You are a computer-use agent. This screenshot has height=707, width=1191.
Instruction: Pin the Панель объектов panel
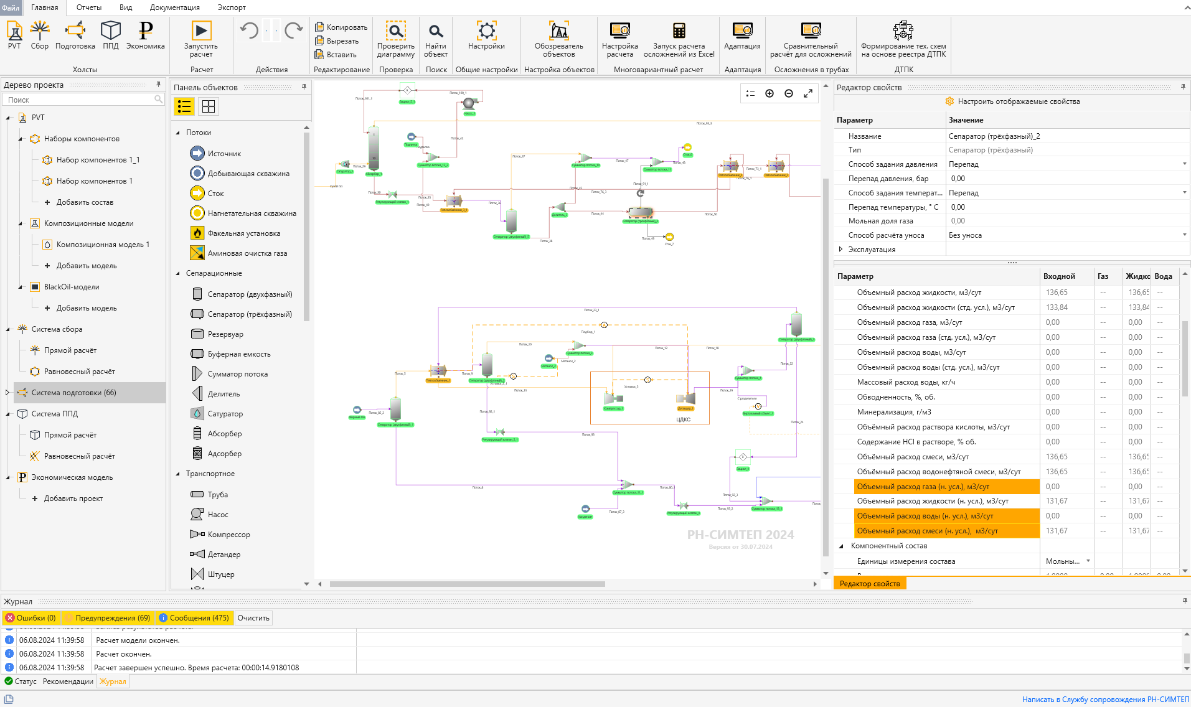click(304, 87)
